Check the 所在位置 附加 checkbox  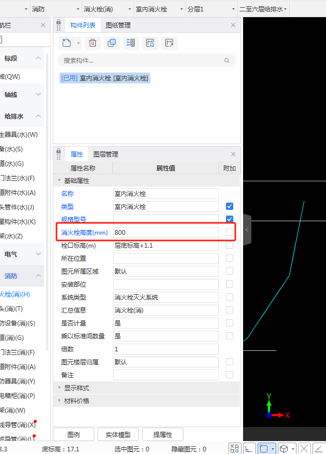[230, 258]
